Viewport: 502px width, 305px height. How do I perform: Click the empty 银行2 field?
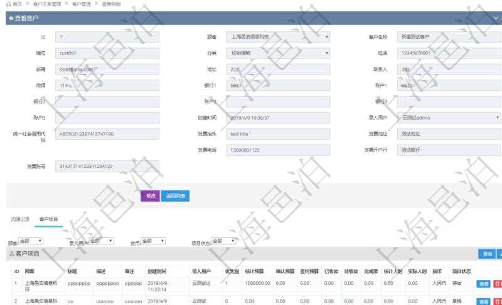107,101
